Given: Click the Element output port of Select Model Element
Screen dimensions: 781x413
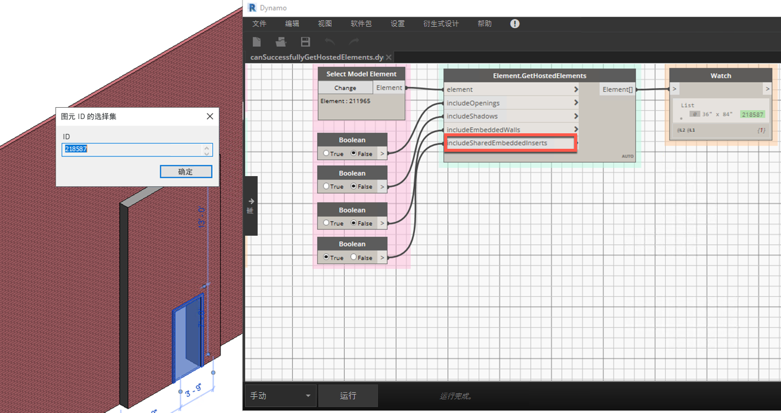Looking at the screenshot, I should tap(389, 87).
